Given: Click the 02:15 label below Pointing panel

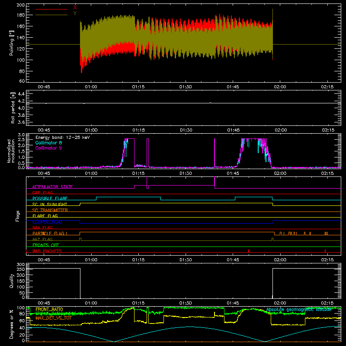Looking at the screenshot, I should tap(327, 87).
